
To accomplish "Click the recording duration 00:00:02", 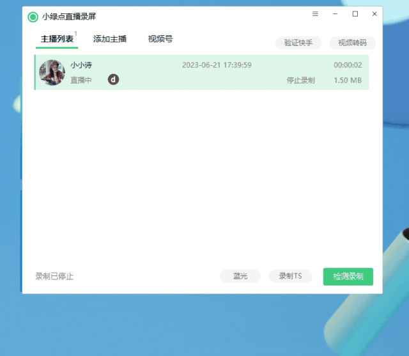I will point(348,65).
